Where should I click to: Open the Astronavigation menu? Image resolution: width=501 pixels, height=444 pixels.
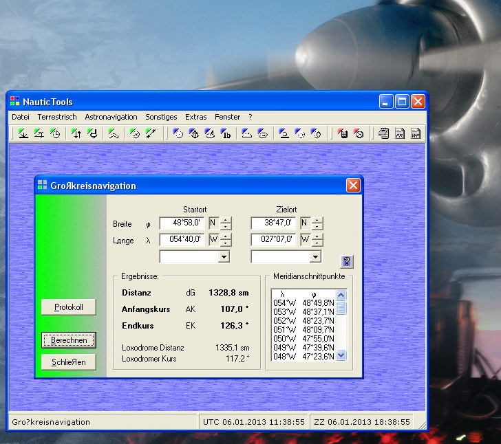point(111,117)
